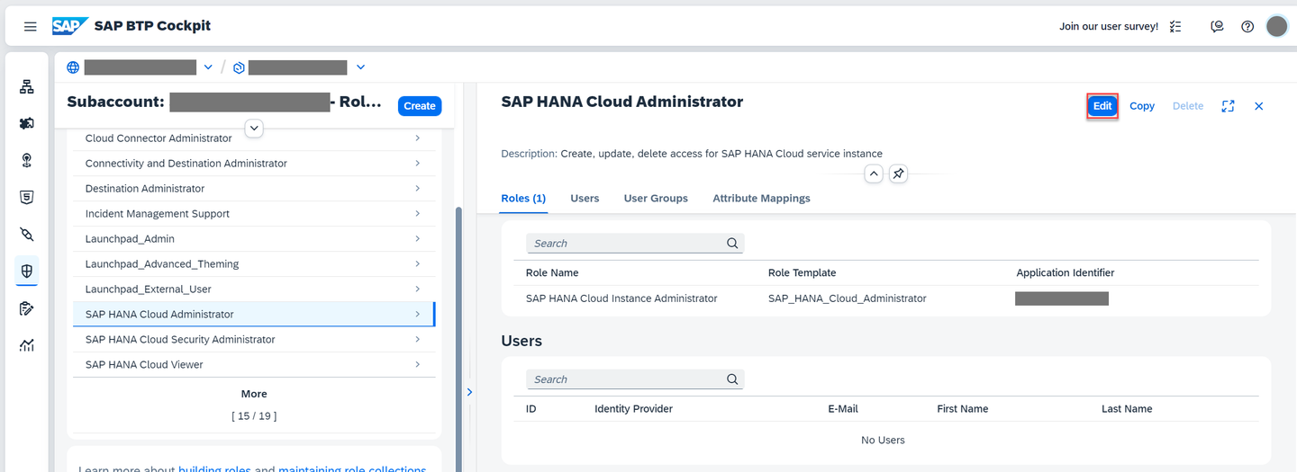This screenshot has height=472, width=1297.
Task: Open the services puzzle icon in sidebar
Action: click(27, 123)
